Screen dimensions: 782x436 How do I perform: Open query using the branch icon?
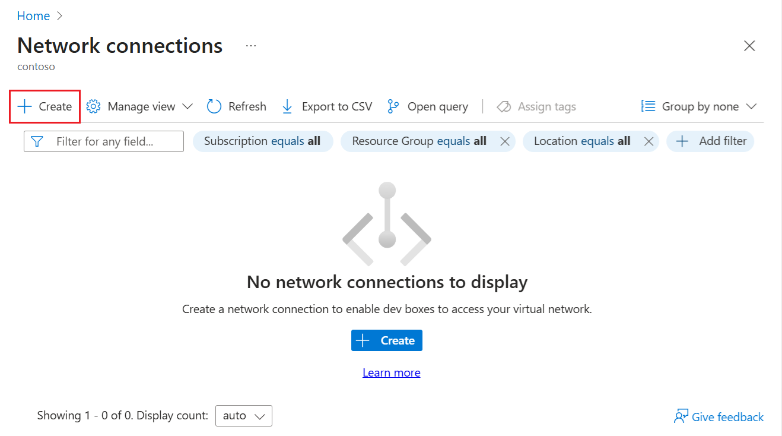[393, 106]
